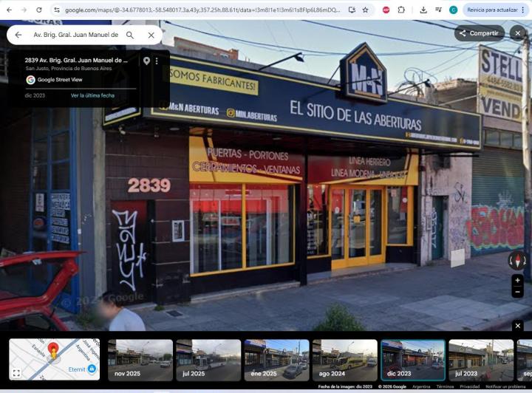Screen dimensions: 532x393
Task: Open browser downloads
Action: tap(423, 10)
